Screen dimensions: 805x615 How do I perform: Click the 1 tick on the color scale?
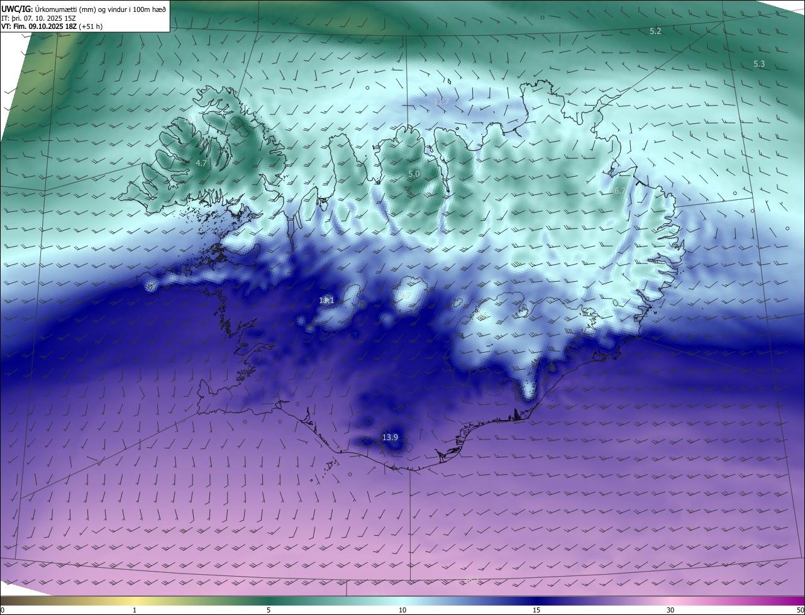(135, 610)
